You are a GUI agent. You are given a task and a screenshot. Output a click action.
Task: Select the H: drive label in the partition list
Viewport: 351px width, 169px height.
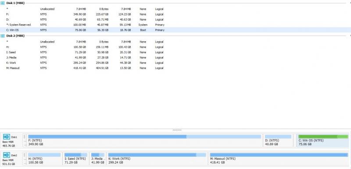[8, 47]
